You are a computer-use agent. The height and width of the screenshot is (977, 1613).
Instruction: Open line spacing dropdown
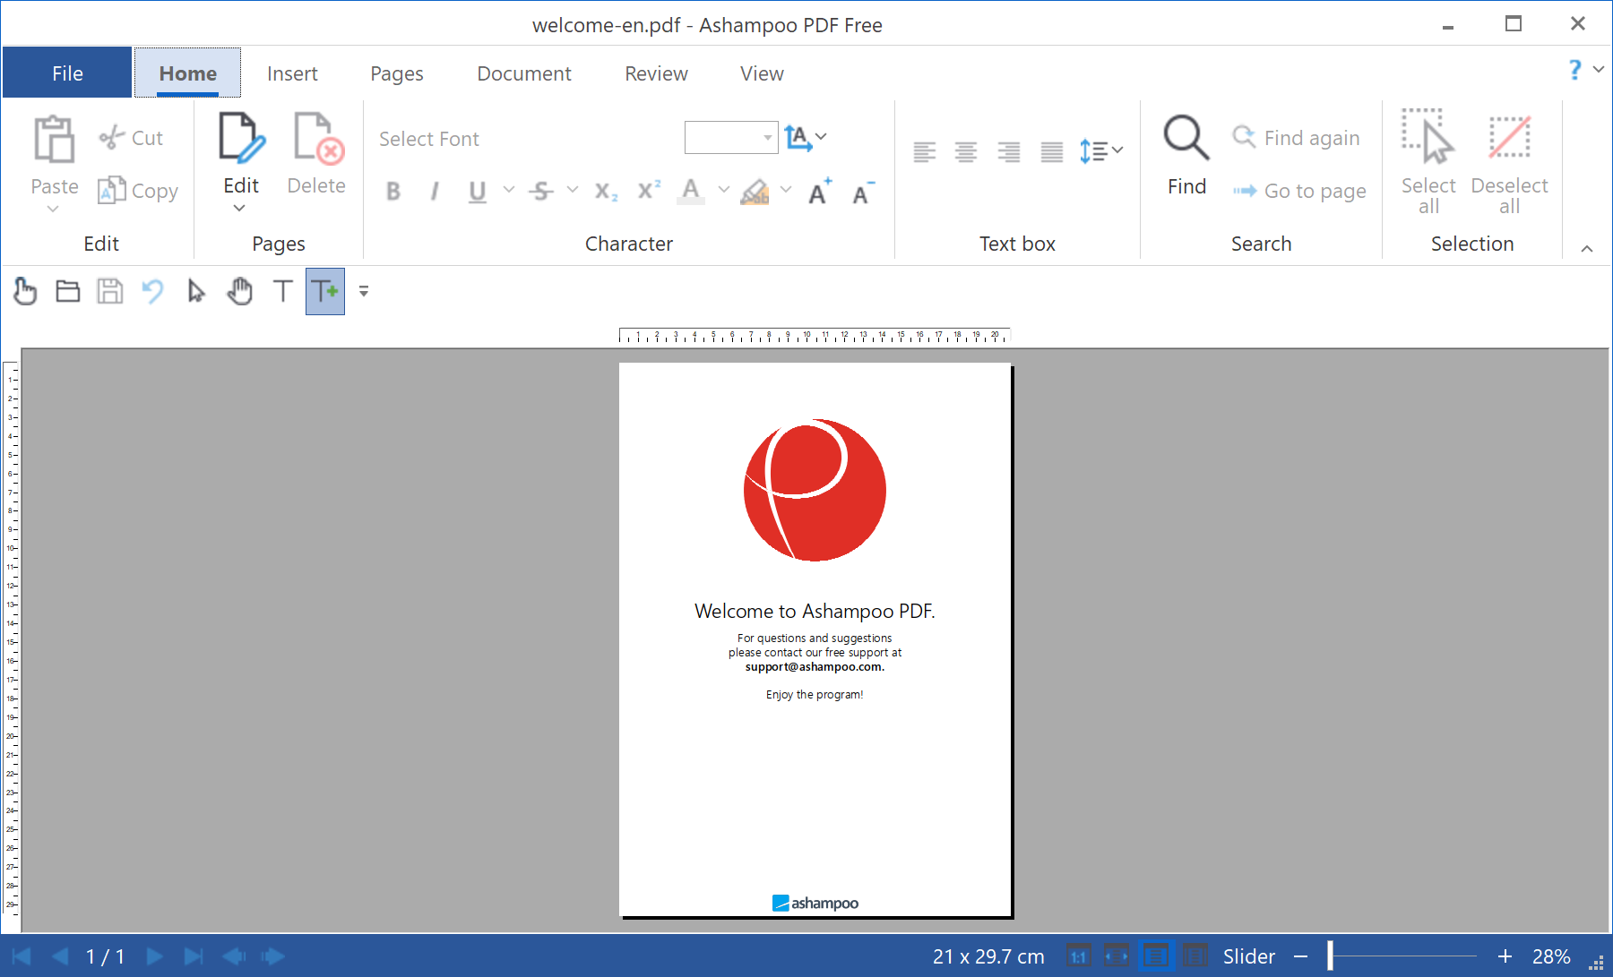(1100, 150)
